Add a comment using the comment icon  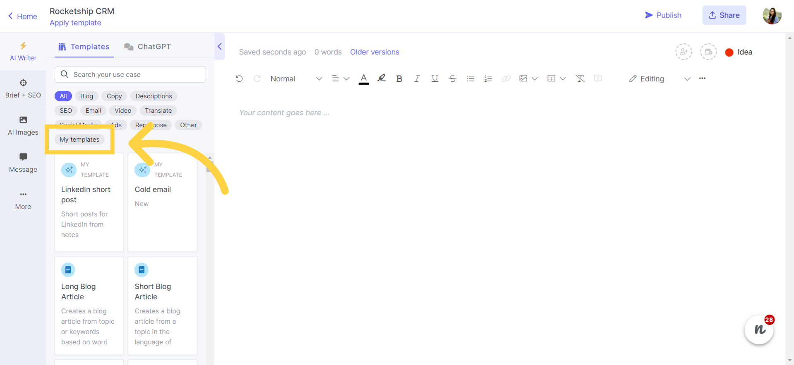click(598, 78)
